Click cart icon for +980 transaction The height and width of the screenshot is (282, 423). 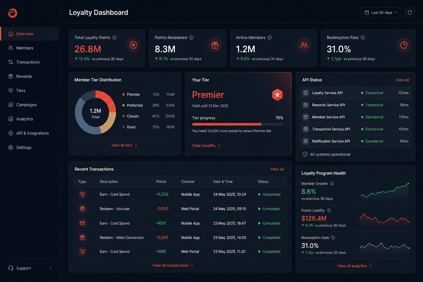82,251
